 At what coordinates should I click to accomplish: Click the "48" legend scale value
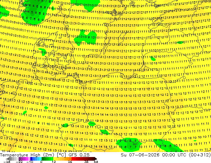point(96,162)
